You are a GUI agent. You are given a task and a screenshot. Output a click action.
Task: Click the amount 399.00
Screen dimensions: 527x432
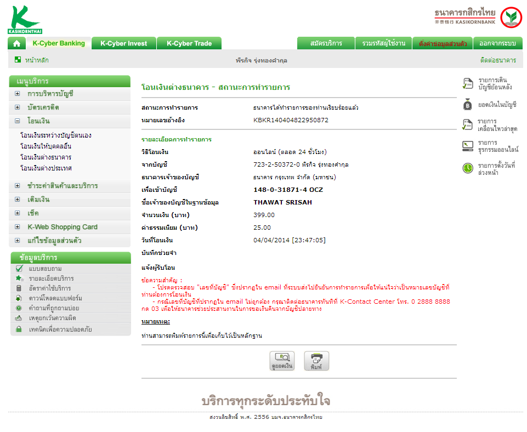click(x=264, y=215)
